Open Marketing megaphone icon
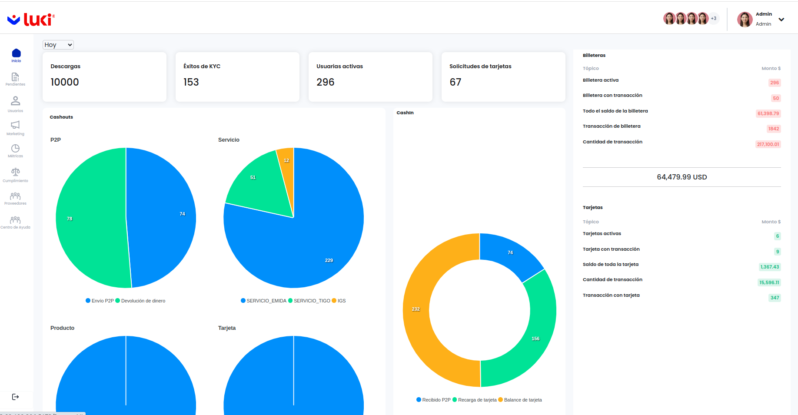This screenshot has width=798, height=415. (15, 125)
